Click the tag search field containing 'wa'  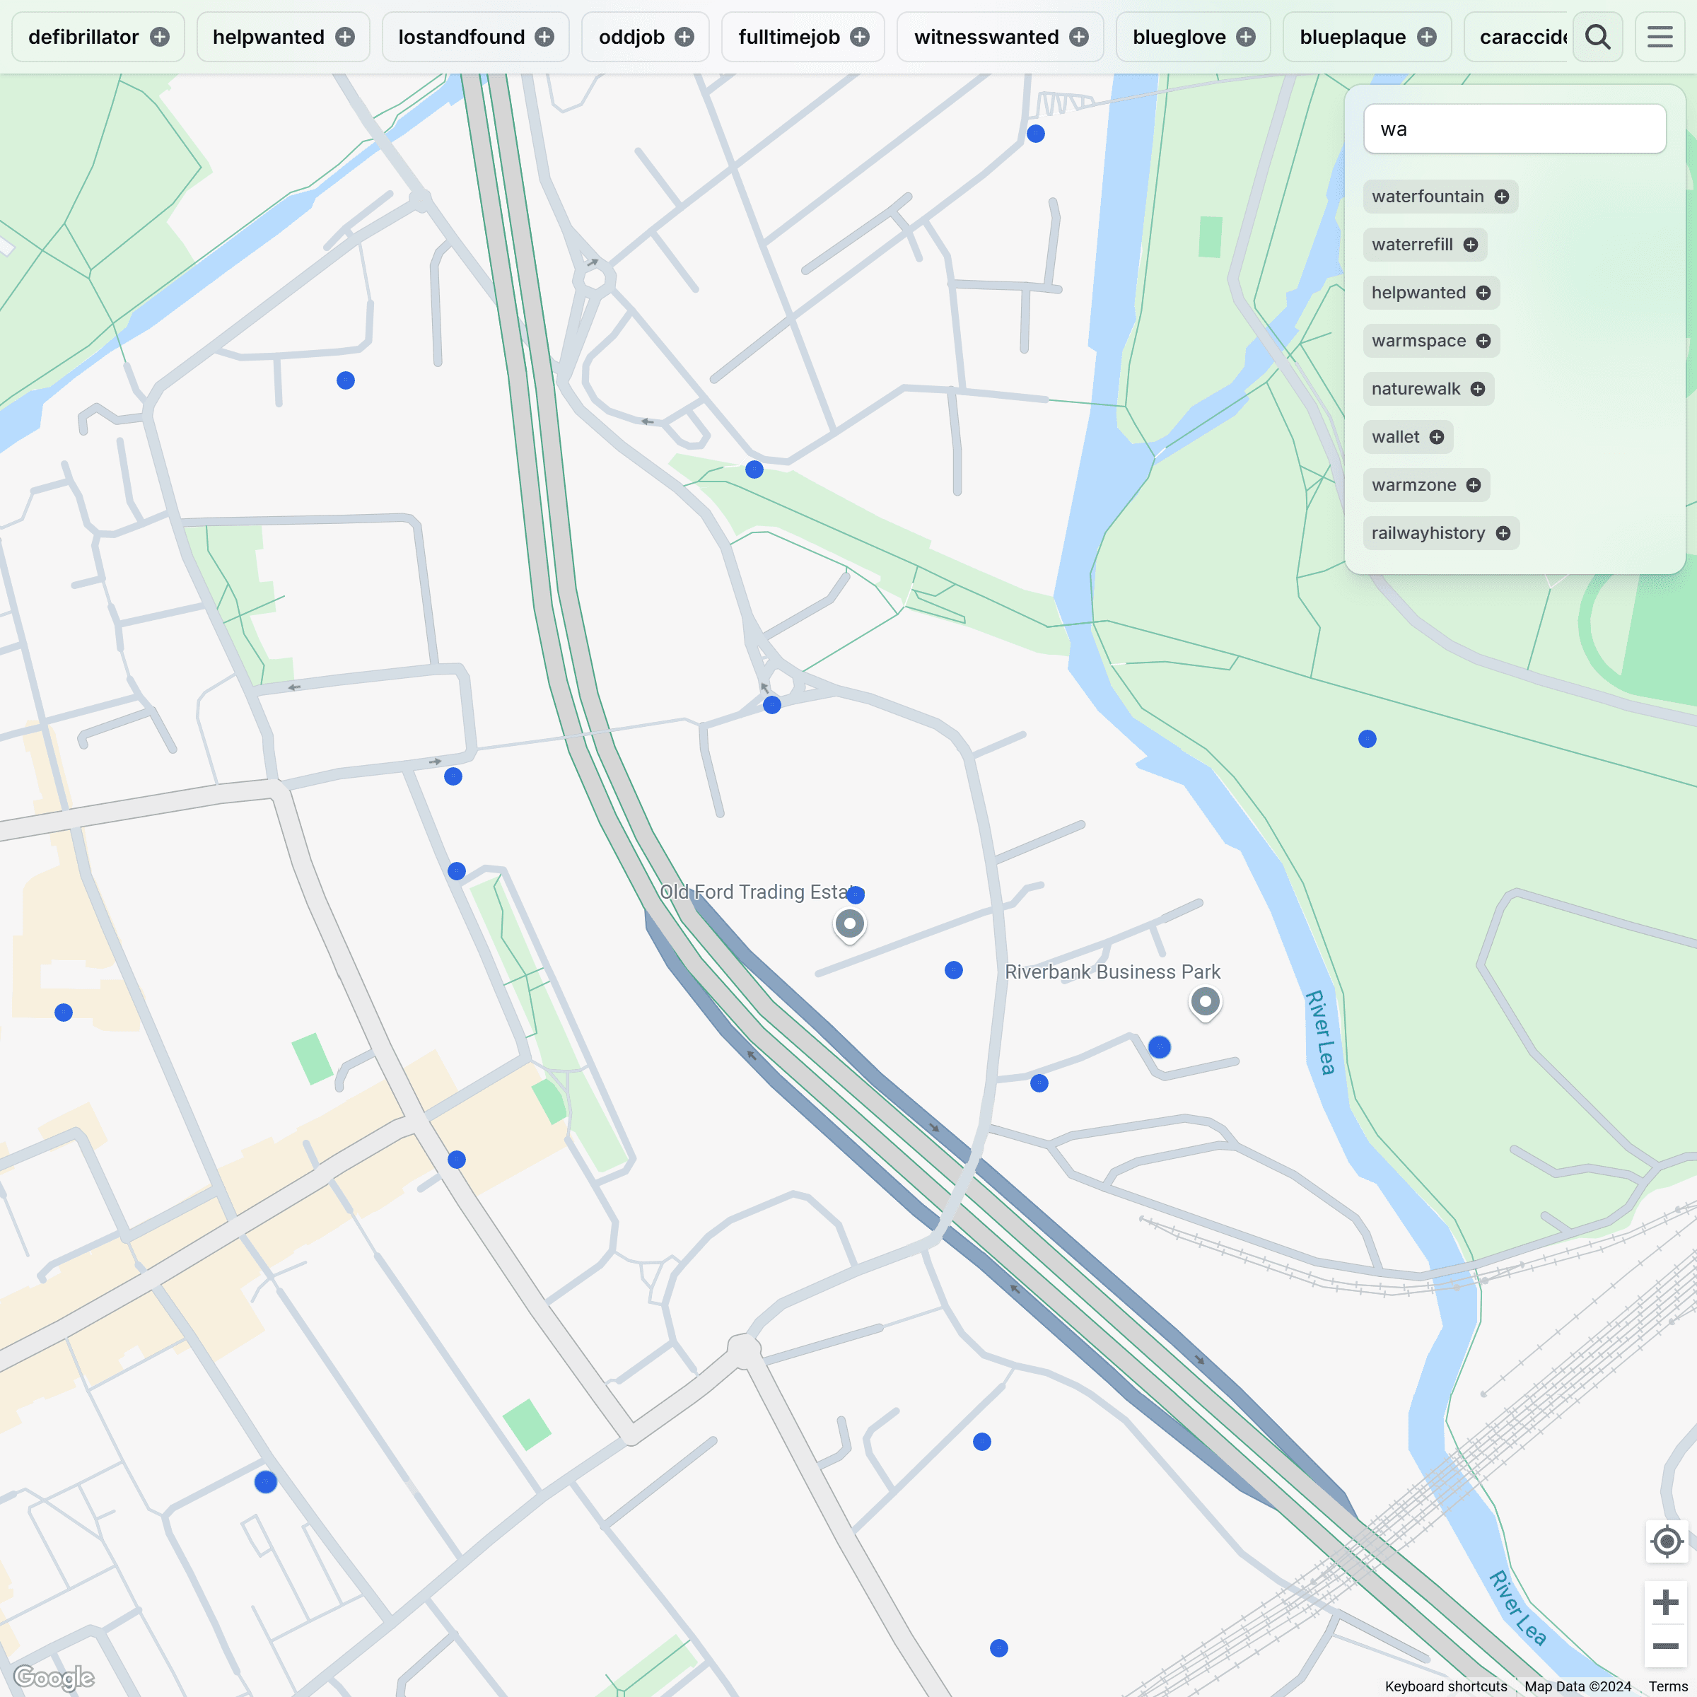pos(1515,129)
